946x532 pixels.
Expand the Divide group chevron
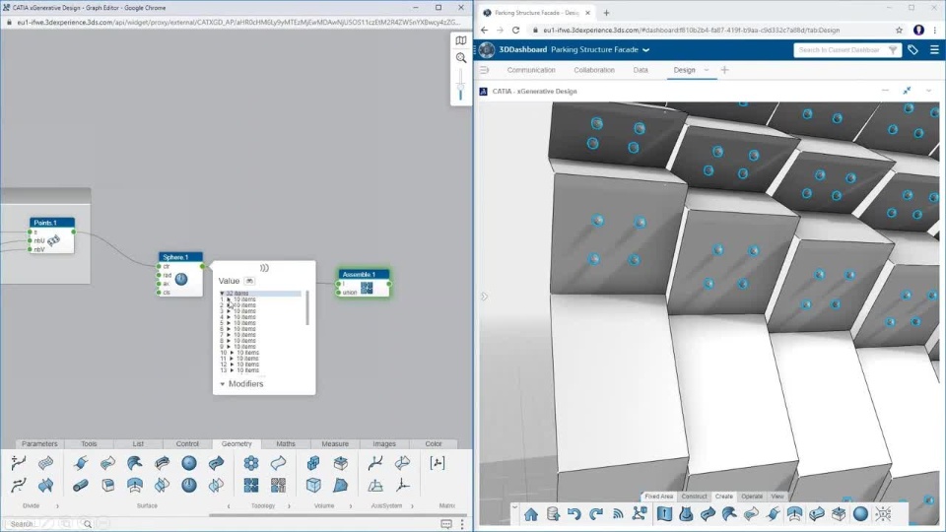coord(57,506)
